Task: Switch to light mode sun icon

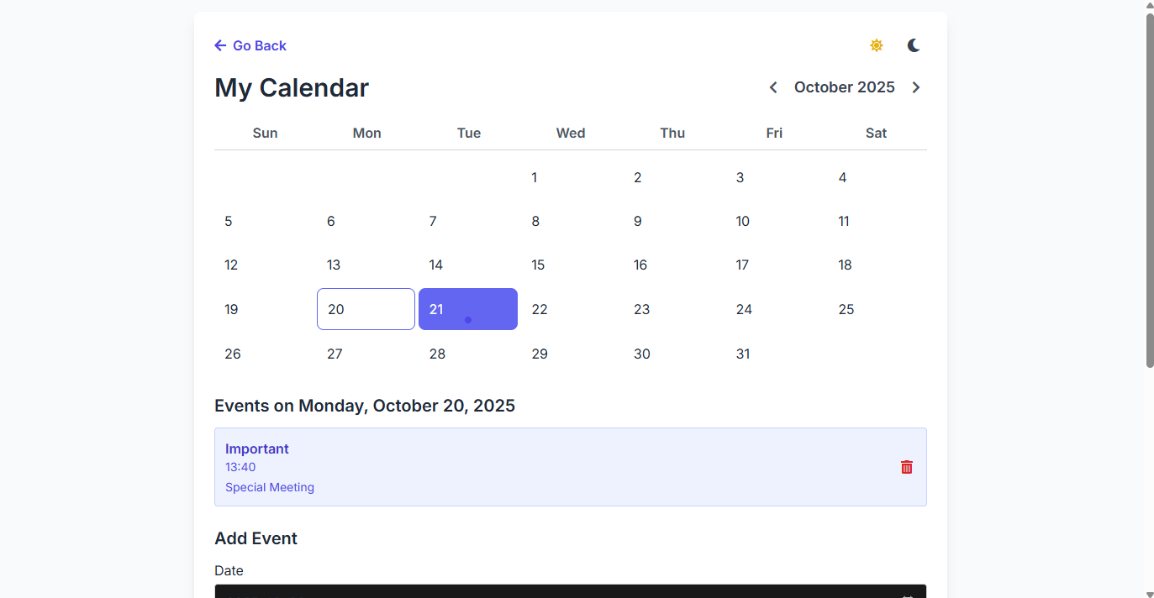Action: (x=877, y=45)
